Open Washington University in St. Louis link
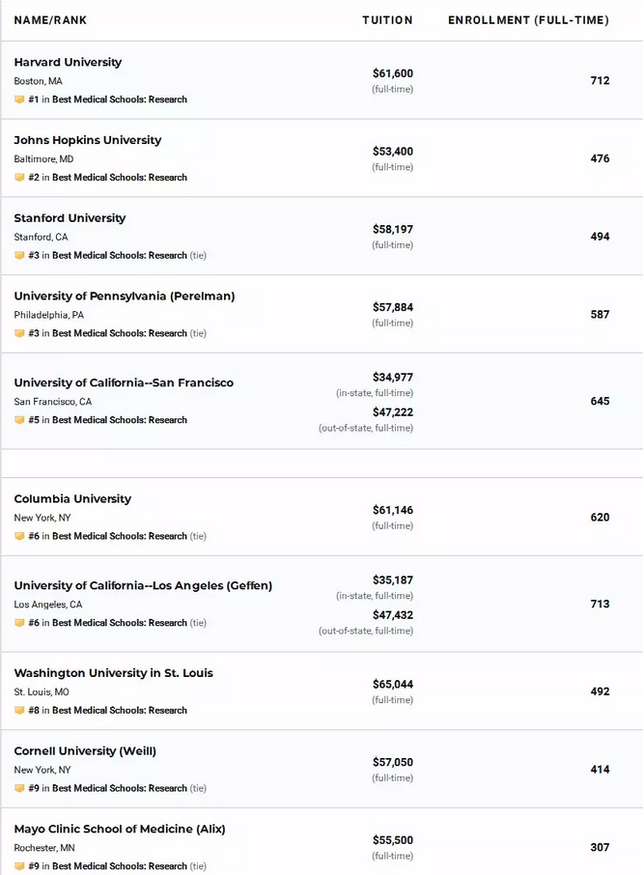 tap(113, 673)
